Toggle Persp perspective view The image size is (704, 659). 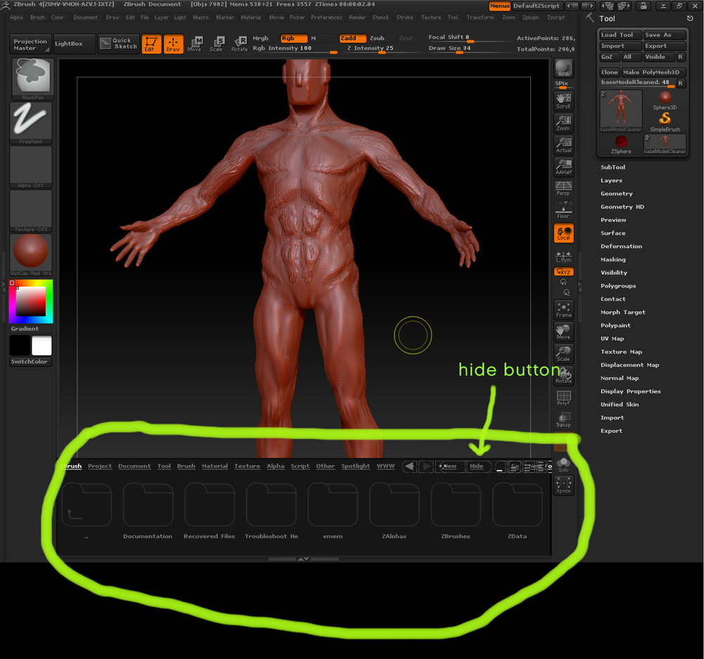coord(563,188)
